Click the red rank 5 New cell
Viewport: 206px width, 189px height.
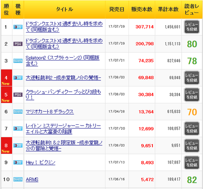(7, 95)
